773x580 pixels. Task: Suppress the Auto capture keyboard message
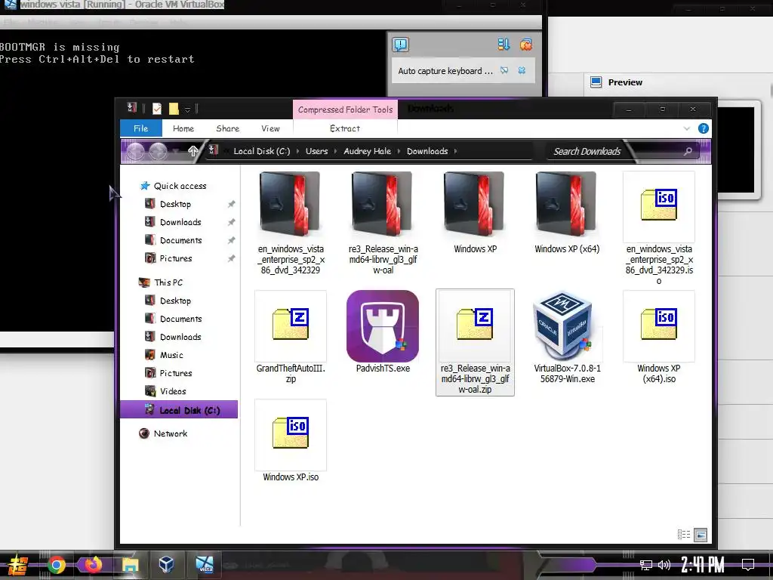pos(504,70)
